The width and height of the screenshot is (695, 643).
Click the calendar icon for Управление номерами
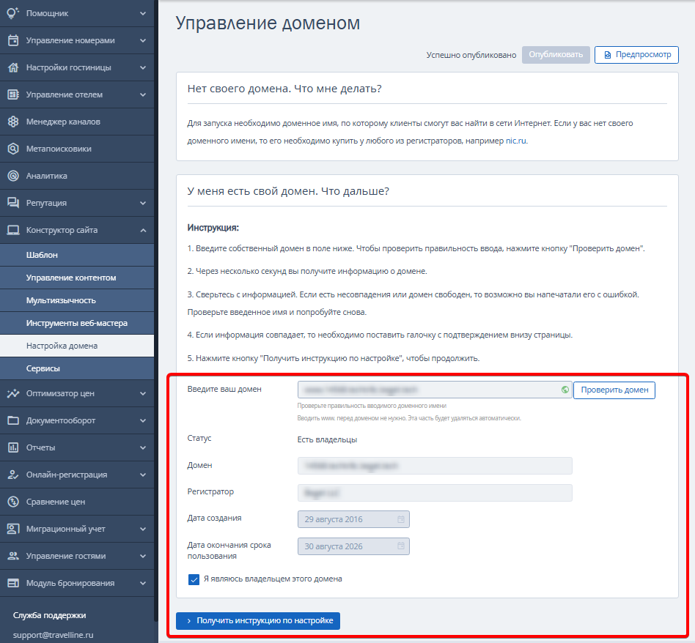13,40
